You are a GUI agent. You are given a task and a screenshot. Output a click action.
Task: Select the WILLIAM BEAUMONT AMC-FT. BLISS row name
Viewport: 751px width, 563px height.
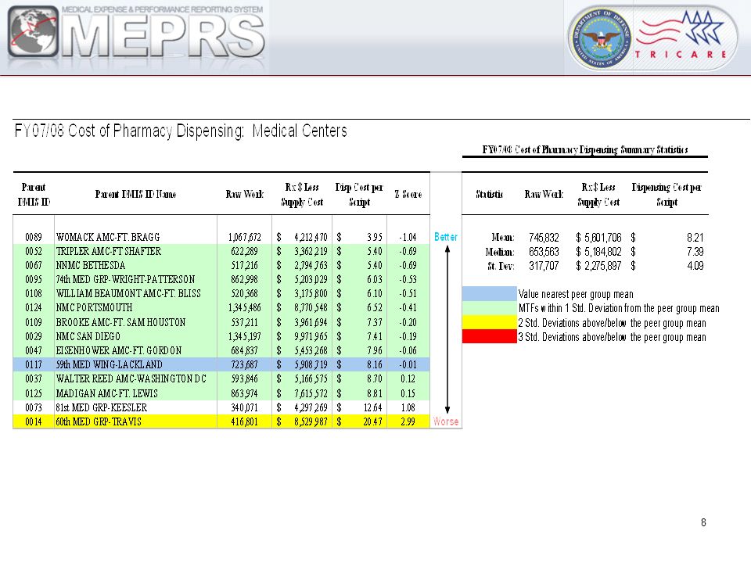pyautogui.click(x=128, y=293)
